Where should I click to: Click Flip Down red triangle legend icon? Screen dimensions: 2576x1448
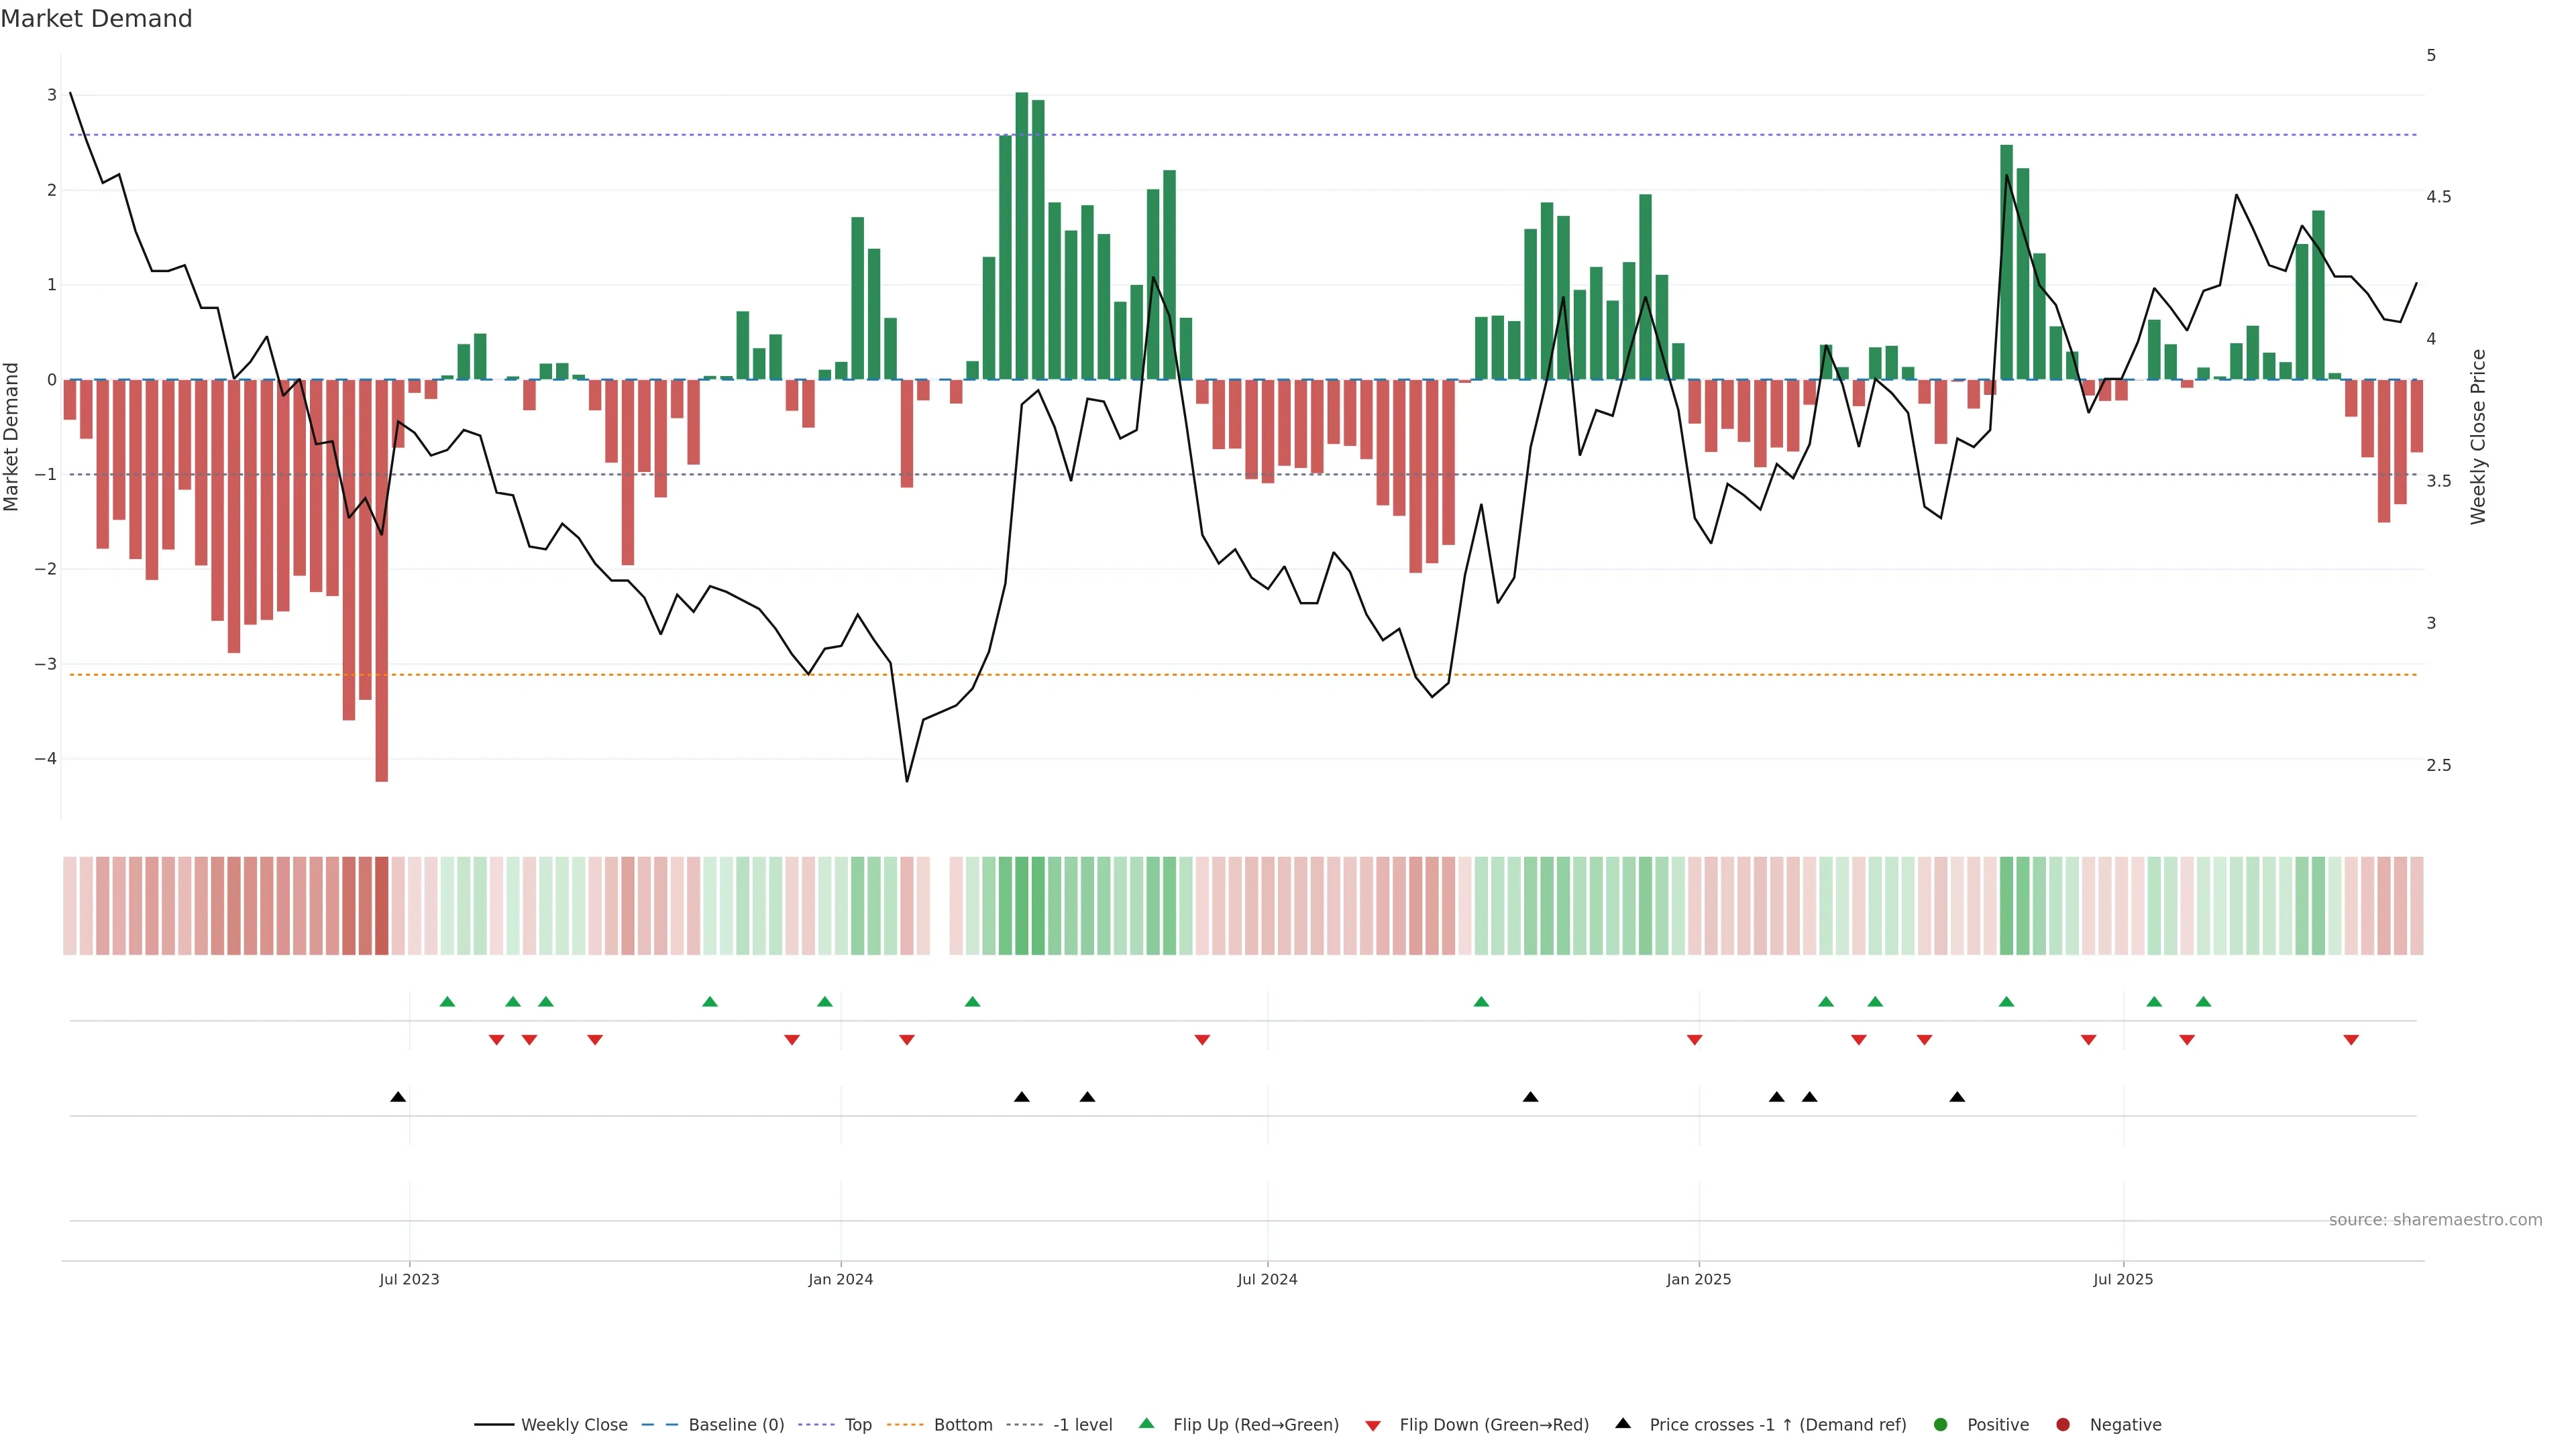click(x=1373, y=1426)
